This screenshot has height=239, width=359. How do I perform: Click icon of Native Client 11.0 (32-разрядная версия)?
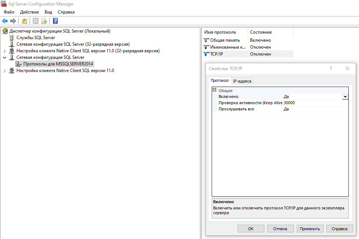[11, 51]
